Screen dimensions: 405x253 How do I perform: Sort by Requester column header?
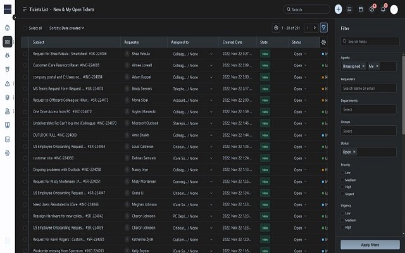click(x=132, y=42)
